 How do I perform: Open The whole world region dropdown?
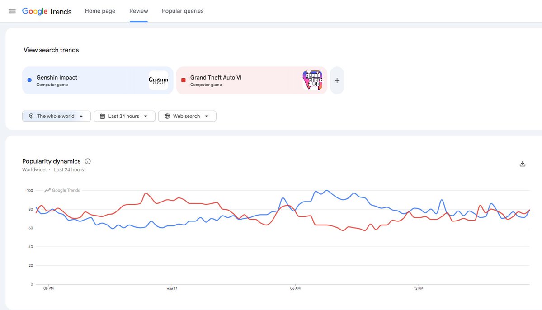click(57, 116)
